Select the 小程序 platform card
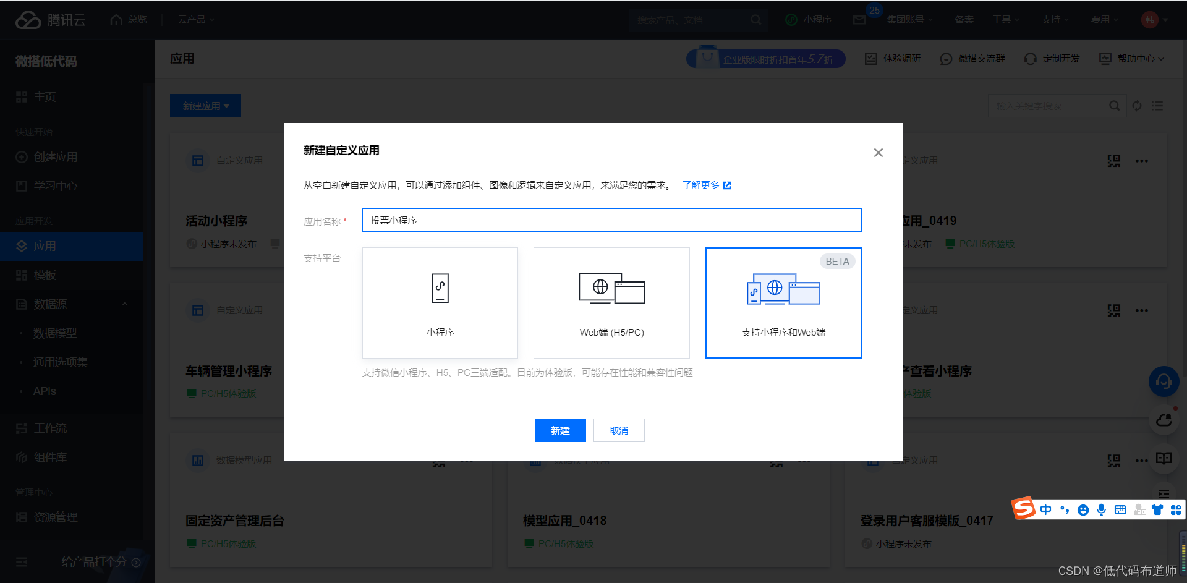The height and width of the screenshot is (583, 1187). pos(440,303)
